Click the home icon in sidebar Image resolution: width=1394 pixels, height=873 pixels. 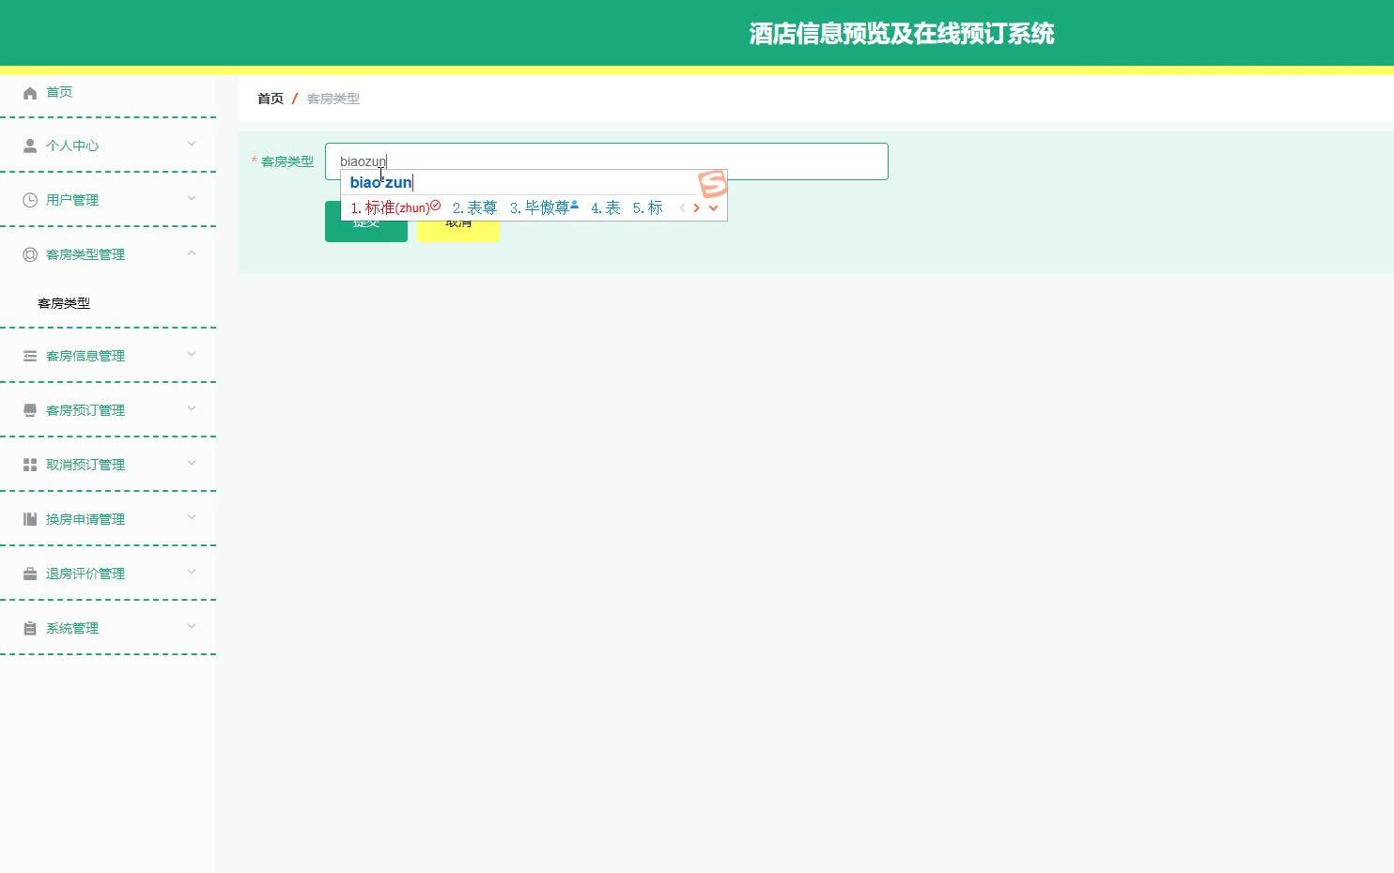[30, 93]
